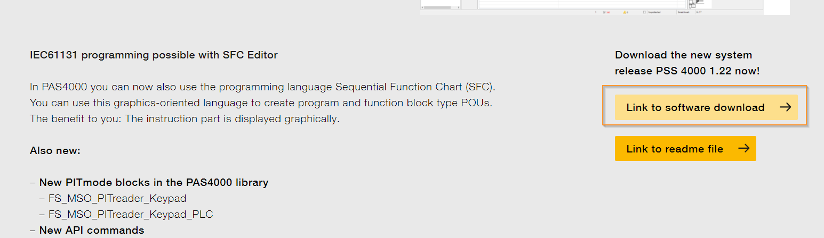
Task: Open the Link to software download button
Action: (706, 107)
